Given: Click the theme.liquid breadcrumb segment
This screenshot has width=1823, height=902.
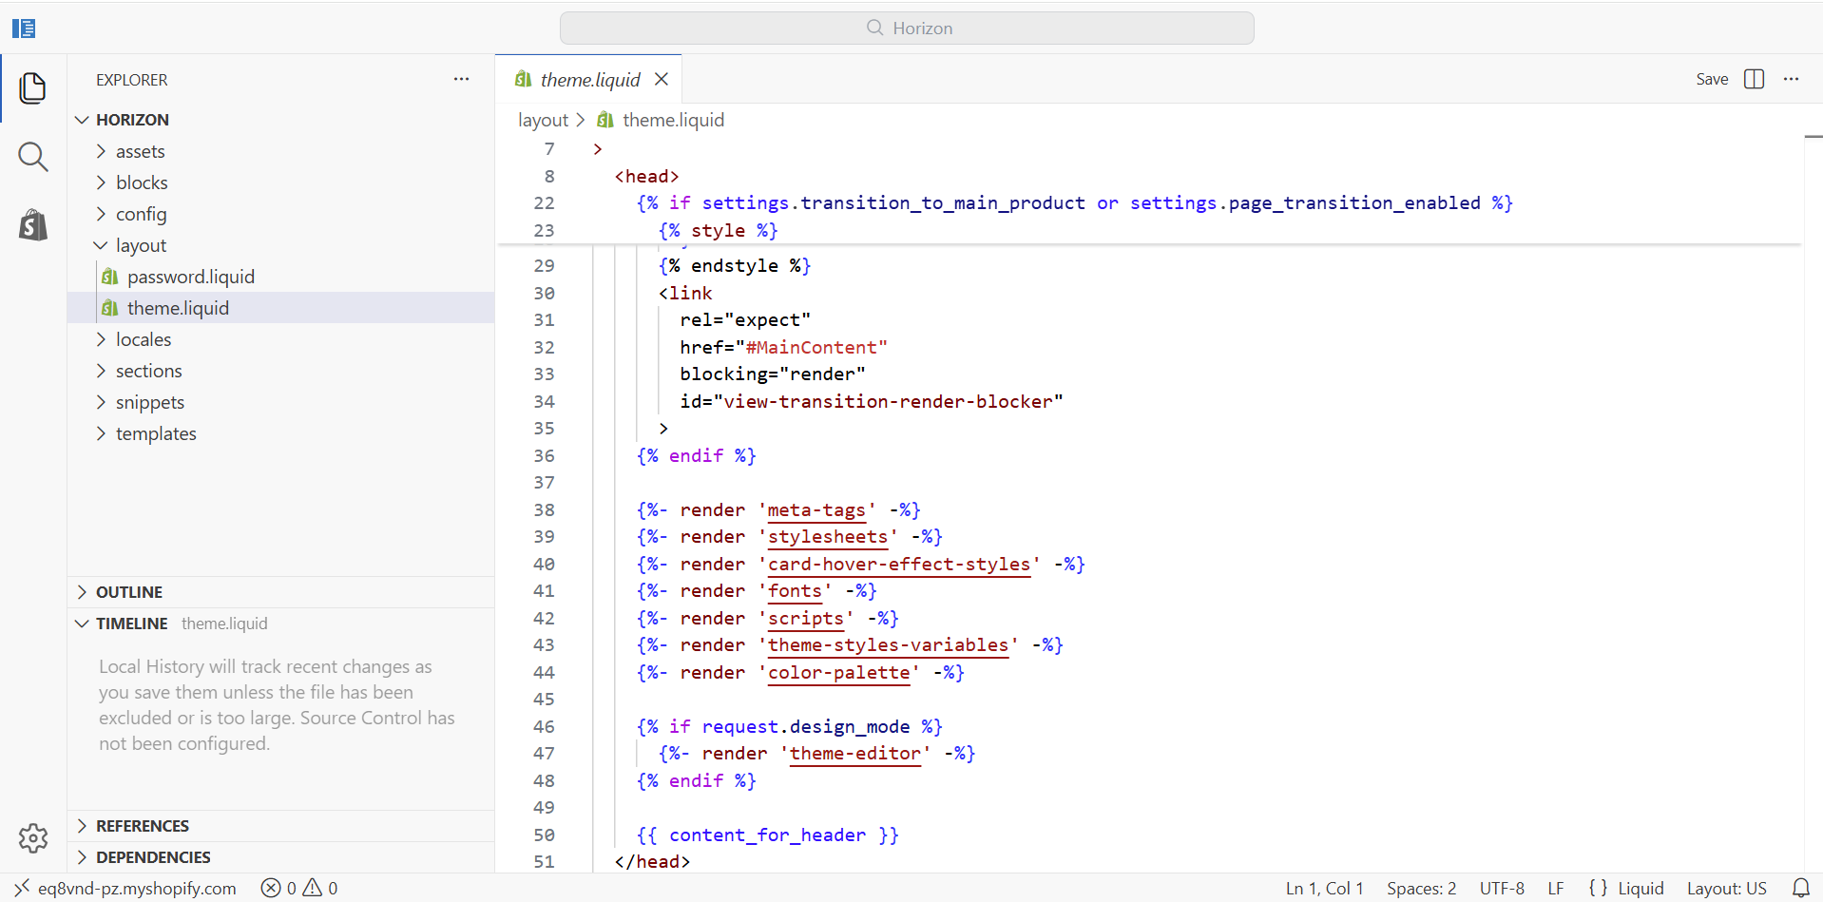Looking at the screenshot, I should 673,120.
